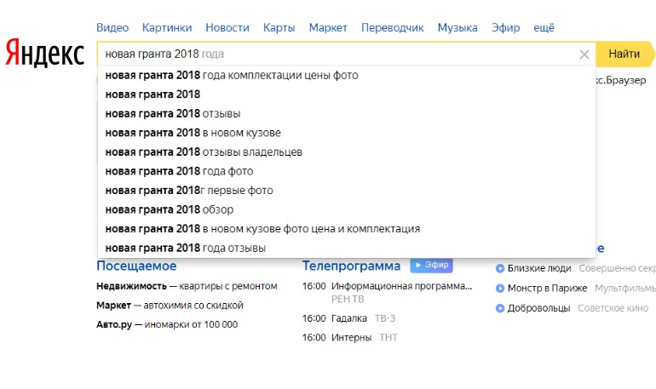Play icon next to Добровольцы
Viewport: 656px width, 389px height.
[499, 308]
